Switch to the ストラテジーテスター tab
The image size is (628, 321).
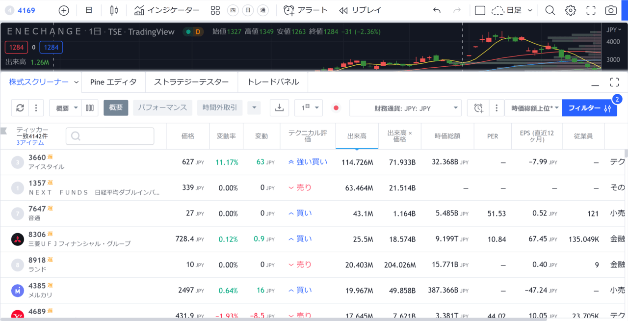point(191,82)
